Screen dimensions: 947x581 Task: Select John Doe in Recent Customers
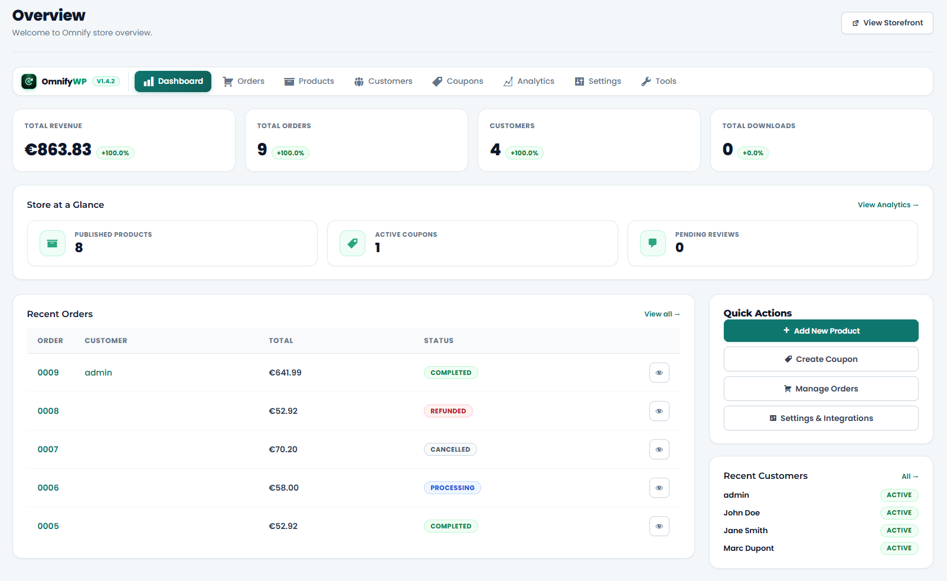742,513
